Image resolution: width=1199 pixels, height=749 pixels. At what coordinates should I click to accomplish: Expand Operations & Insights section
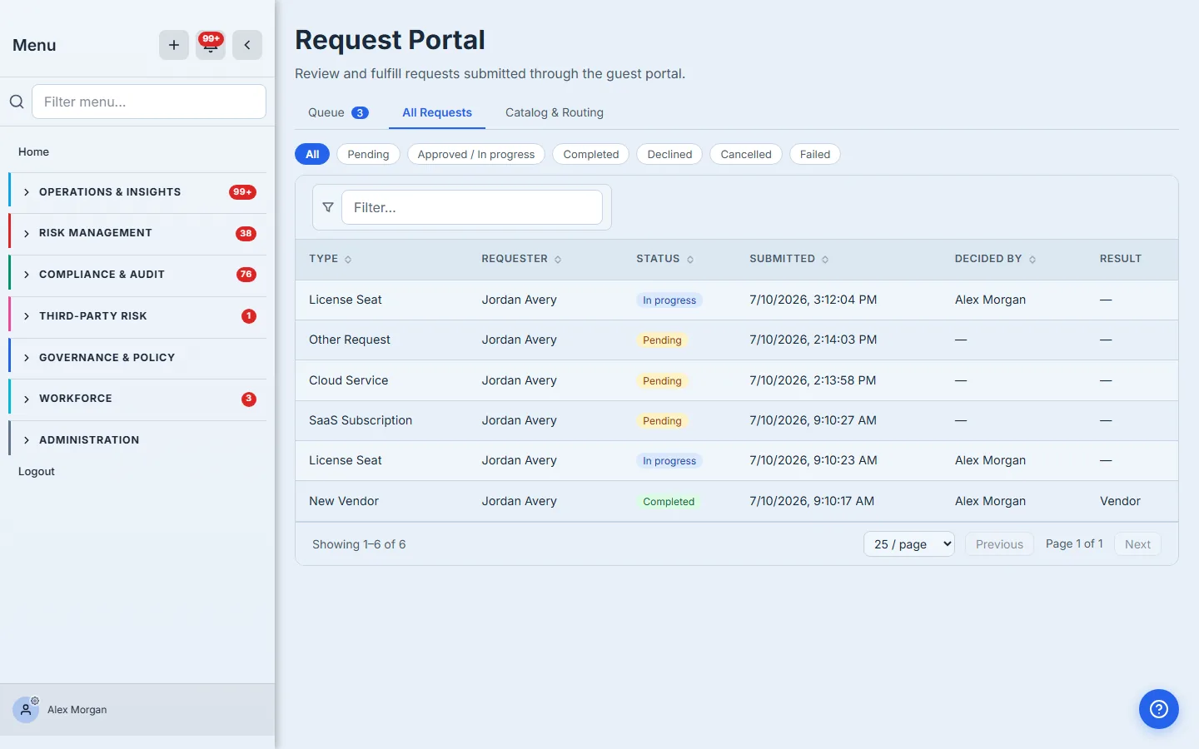pos(137,192)
